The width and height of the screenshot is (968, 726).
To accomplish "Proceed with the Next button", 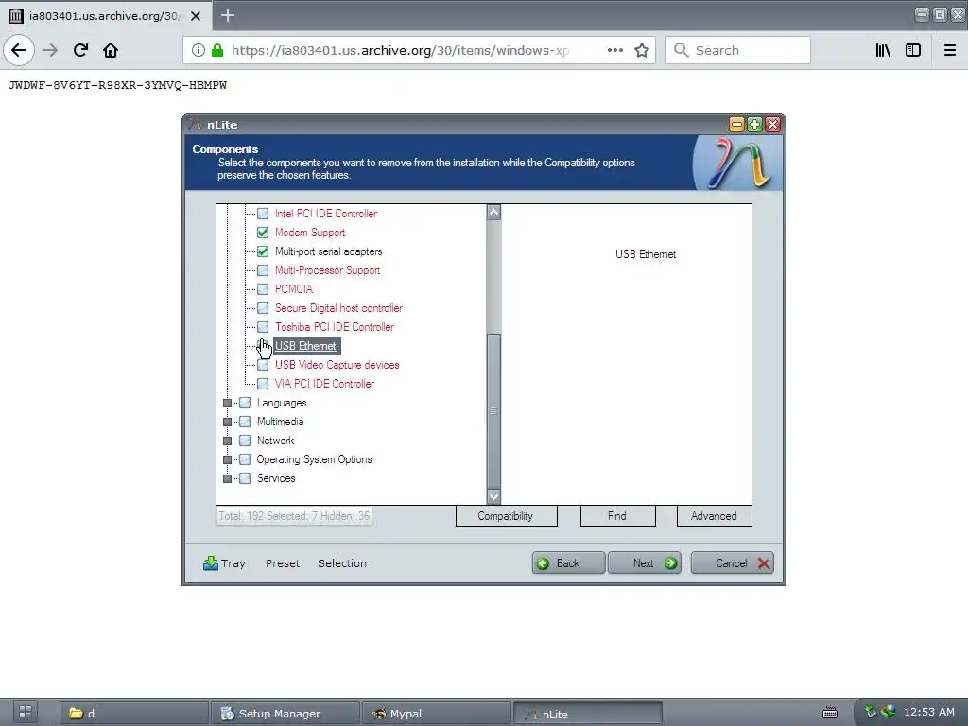I will point(645,563).
